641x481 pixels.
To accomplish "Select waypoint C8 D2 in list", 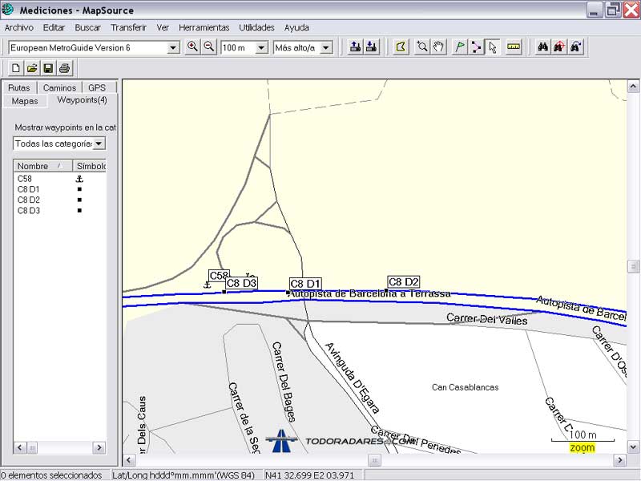I will 29,200.
